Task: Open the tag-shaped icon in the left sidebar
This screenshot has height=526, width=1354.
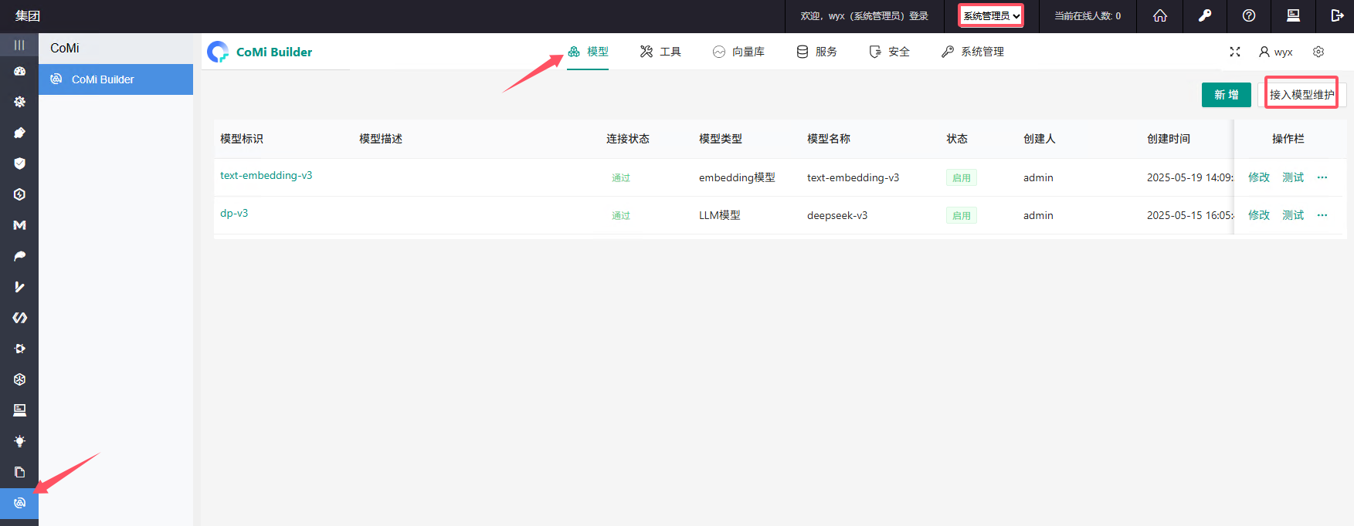Action: 19,133
